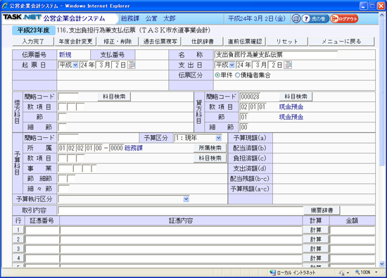Click the 所属検索 button

[210, 148]
